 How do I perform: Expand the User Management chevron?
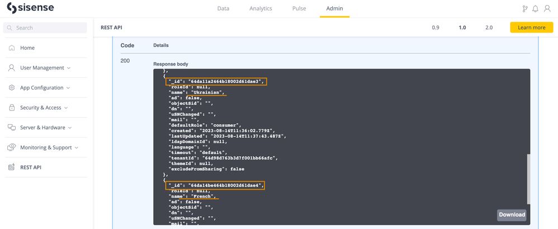click(69, 68)
